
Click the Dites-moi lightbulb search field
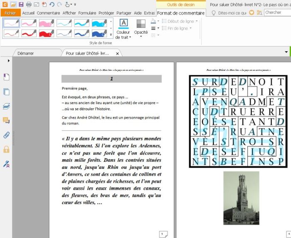coord(229,13)
